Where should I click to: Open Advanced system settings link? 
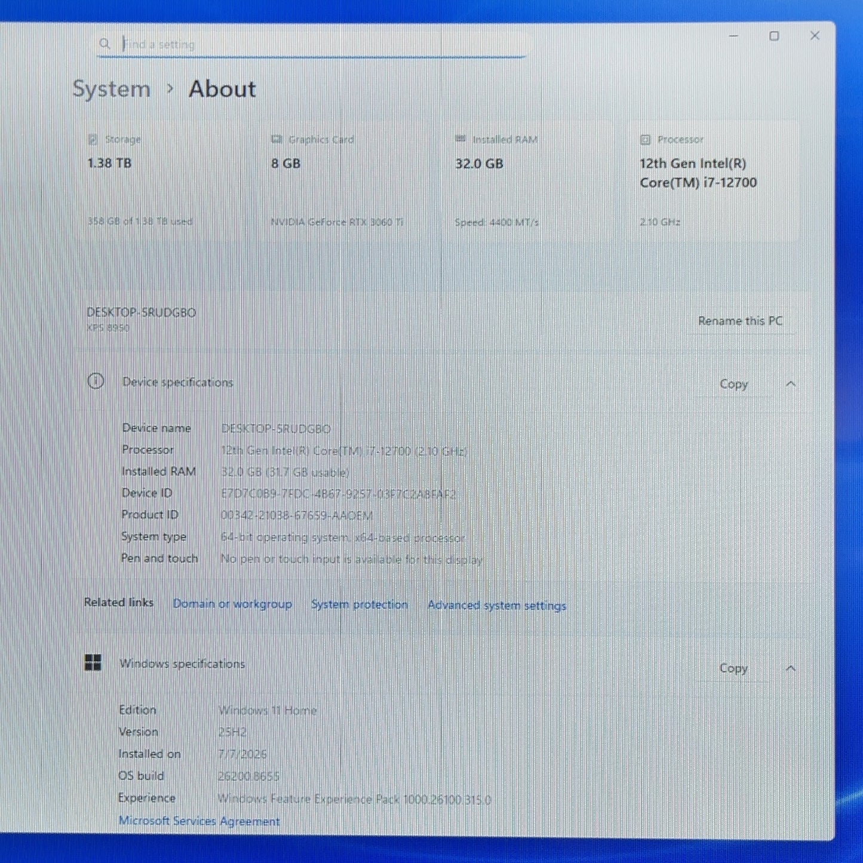(x=497, y=606)
